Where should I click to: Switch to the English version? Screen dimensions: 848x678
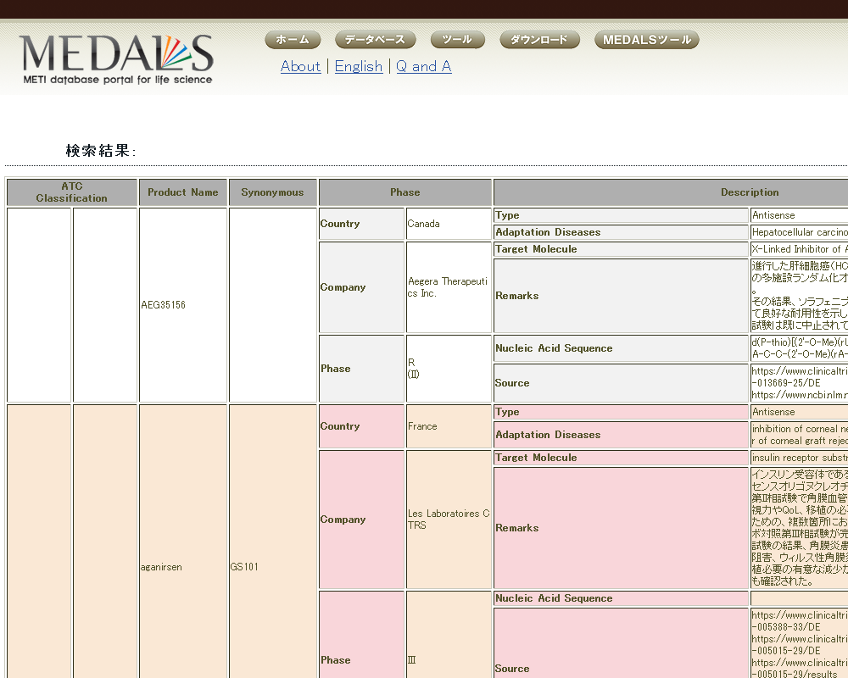click(x=358, y=66)
